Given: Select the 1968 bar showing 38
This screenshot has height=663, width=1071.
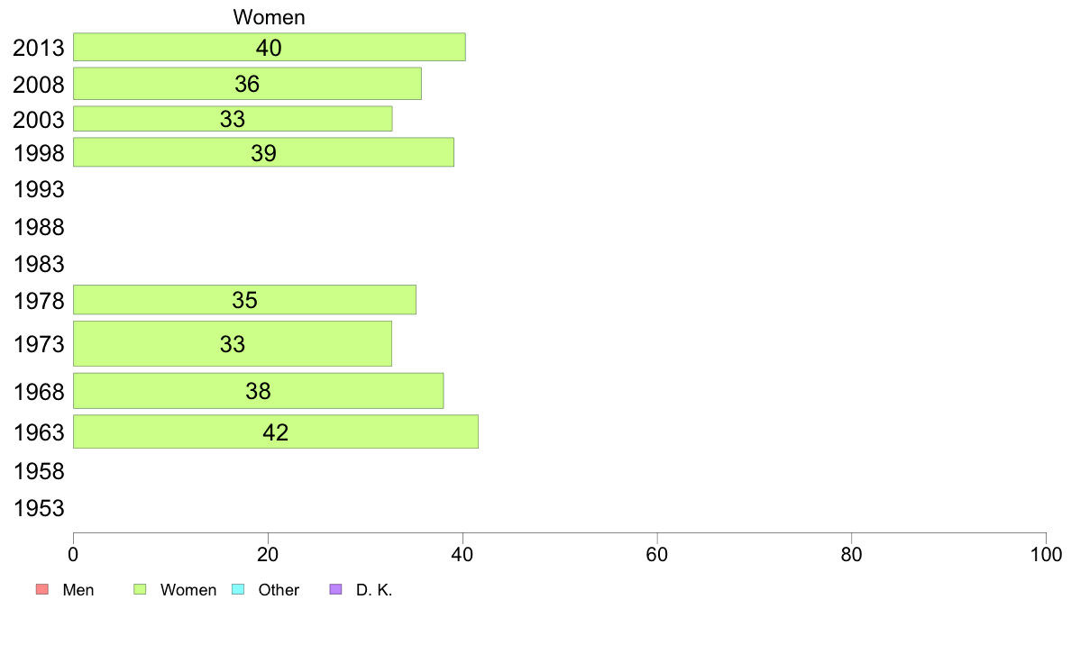Looking at the screenshot, I should pyautogui.click(x=258, y=391).
